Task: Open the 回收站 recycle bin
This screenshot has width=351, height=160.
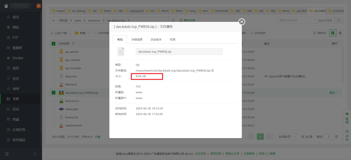Action: 319,33
